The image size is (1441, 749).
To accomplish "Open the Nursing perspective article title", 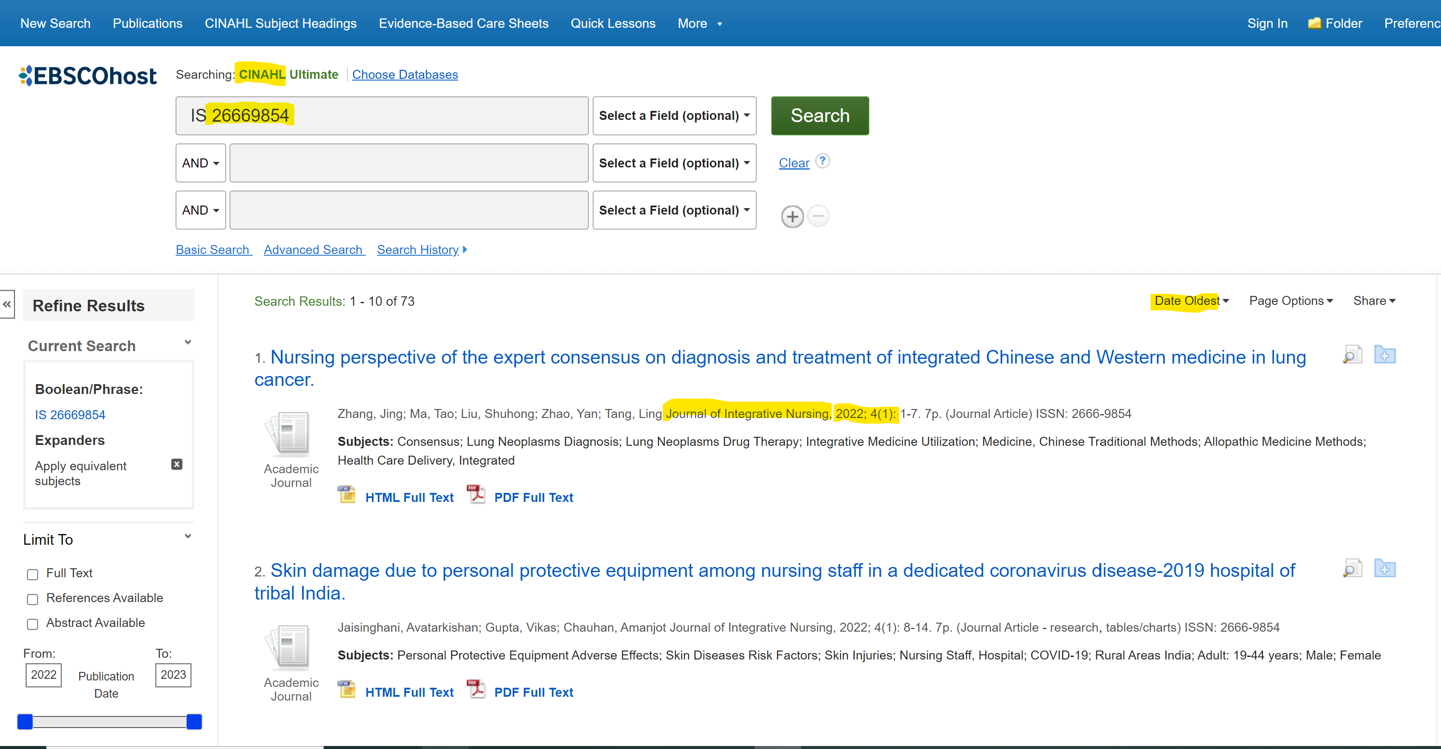I will click(780, 368).
